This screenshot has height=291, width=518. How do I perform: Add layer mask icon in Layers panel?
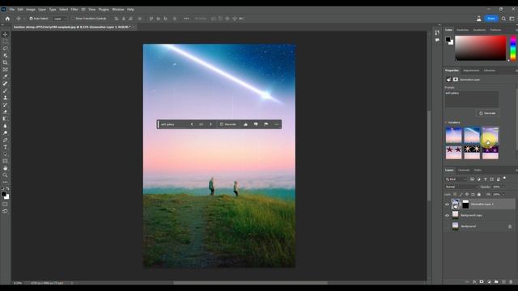tap(482, 282)
